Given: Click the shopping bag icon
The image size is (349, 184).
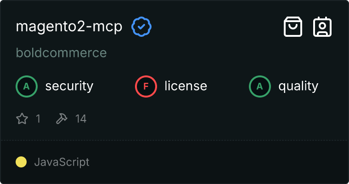Looking at the screenshot, I should tap(293, 27).
